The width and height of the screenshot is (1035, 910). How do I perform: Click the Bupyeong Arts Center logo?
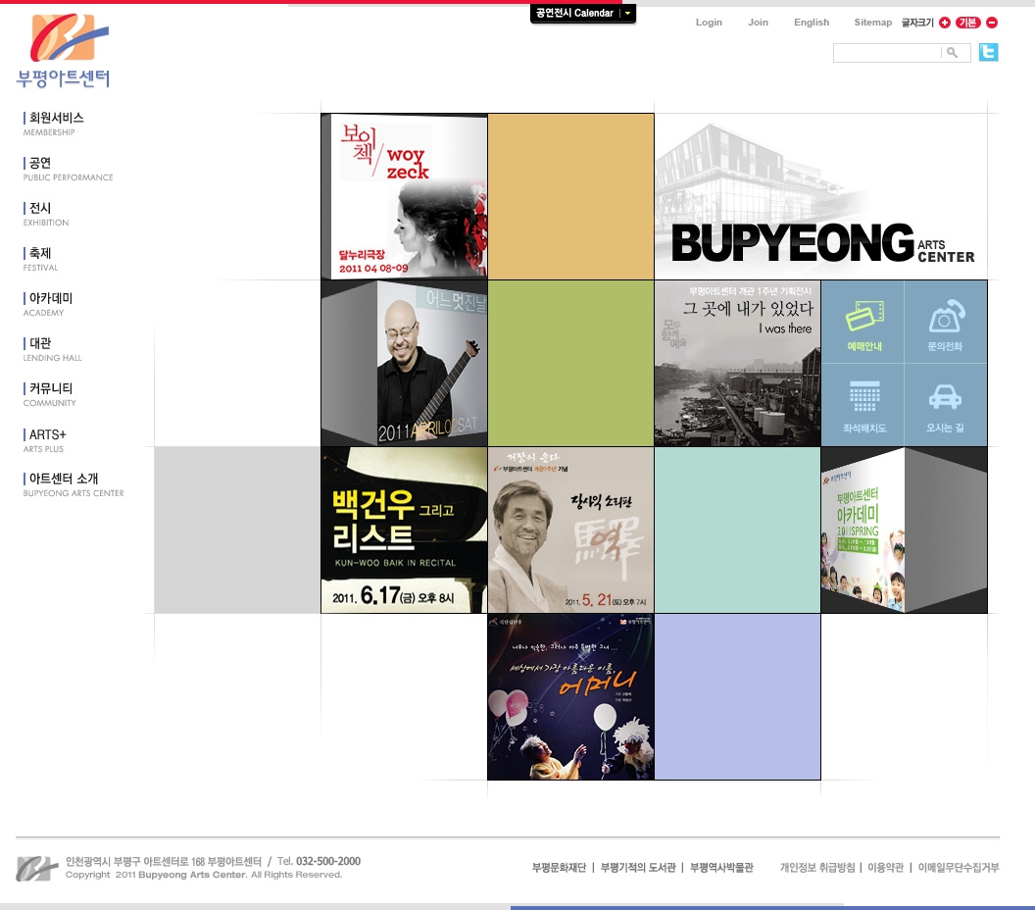64,50
